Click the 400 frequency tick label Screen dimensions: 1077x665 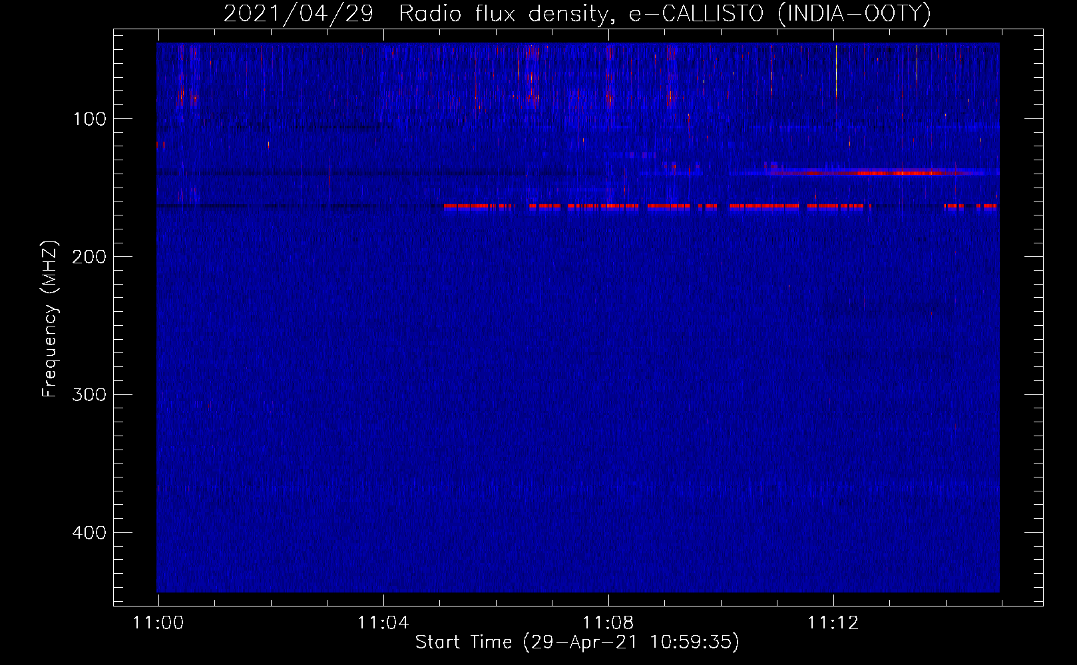(x=89, y=533)
